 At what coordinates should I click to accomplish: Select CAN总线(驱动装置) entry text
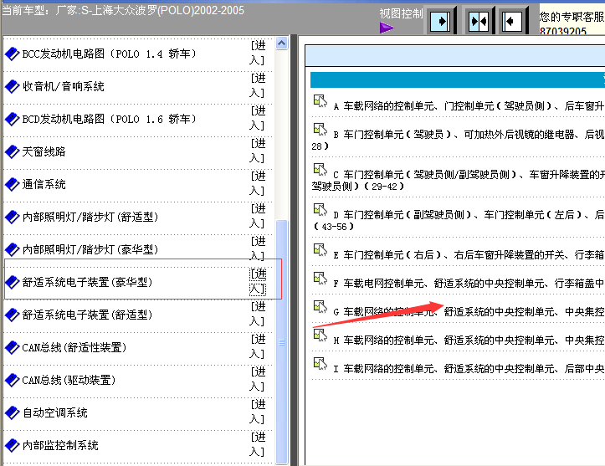(x=69, y=380)
